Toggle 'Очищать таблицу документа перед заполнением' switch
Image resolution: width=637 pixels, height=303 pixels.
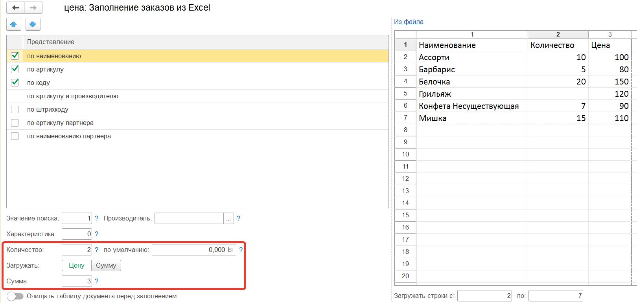pos(15,296)
